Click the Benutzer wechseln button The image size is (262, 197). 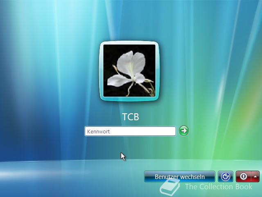click(x=180, y=176)
